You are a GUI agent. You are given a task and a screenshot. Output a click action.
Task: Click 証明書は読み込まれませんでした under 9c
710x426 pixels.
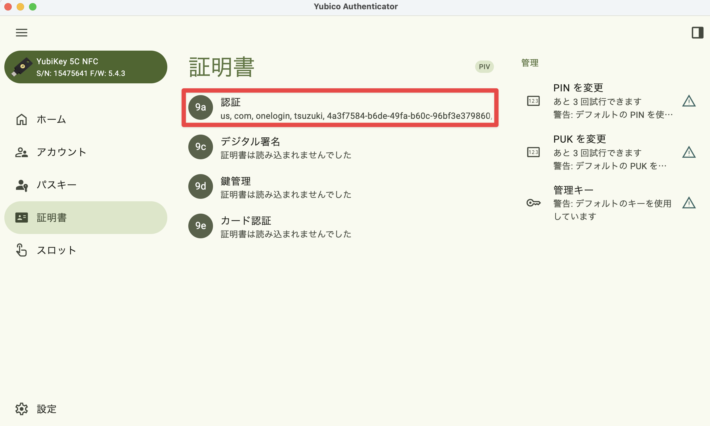286,155
